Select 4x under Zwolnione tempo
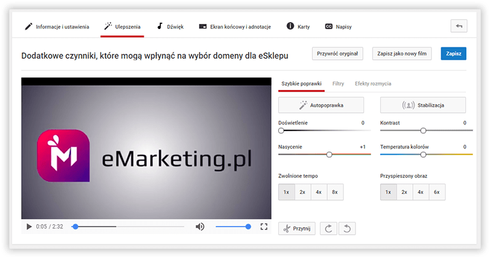Image resolution: width=490 pixels, height=258 pixels. (x=319, y=192)
